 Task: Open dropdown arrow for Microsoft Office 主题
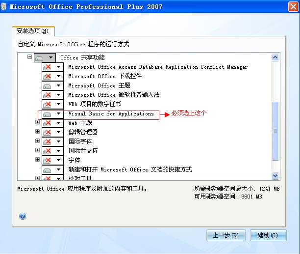point(58,85)
